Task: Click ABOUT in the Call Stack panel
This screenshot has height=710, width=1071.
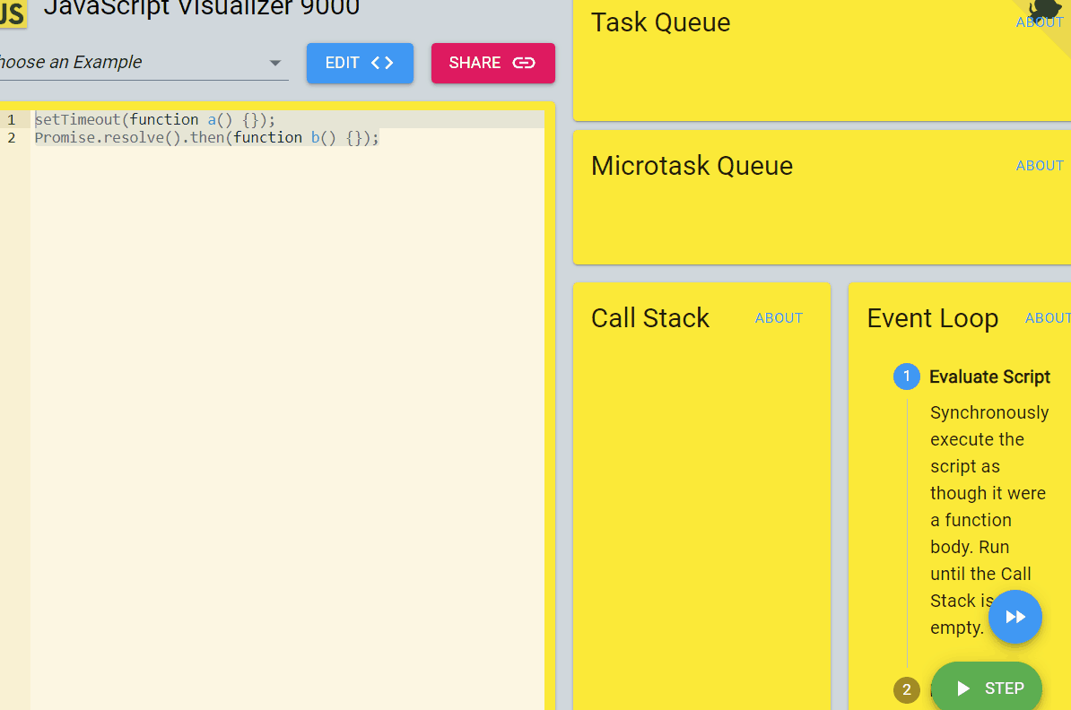Action: click(779, 317)
